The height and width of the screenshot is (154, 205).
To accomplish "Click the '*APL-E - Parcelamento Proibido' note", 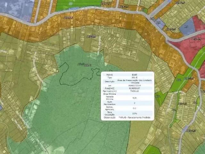I will click(x=135, y=118).
